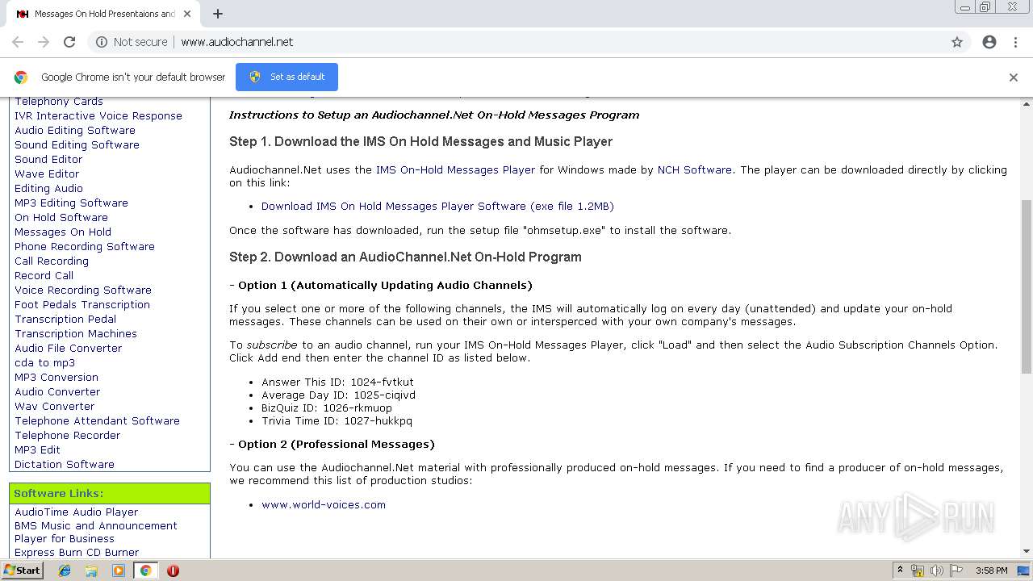
Task: Open the Telephone Attendant Software link
Action: point(97,420)
